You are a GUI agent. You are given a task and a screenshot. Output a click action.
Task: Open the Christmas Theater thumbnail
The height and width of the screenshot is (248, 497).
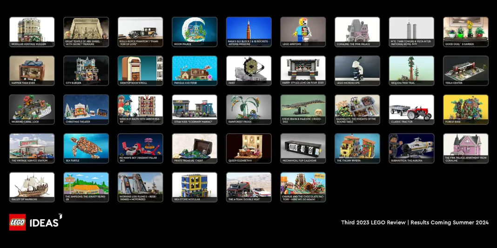(x=86, y=110)
